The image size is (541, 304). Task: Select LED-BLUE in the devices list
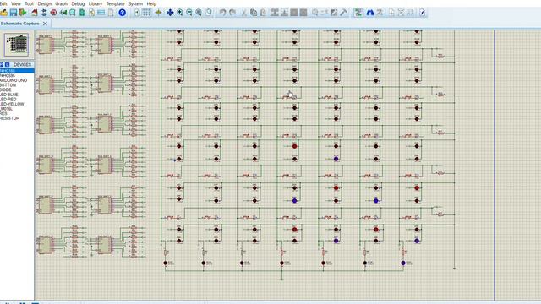[x=9, y=95]
